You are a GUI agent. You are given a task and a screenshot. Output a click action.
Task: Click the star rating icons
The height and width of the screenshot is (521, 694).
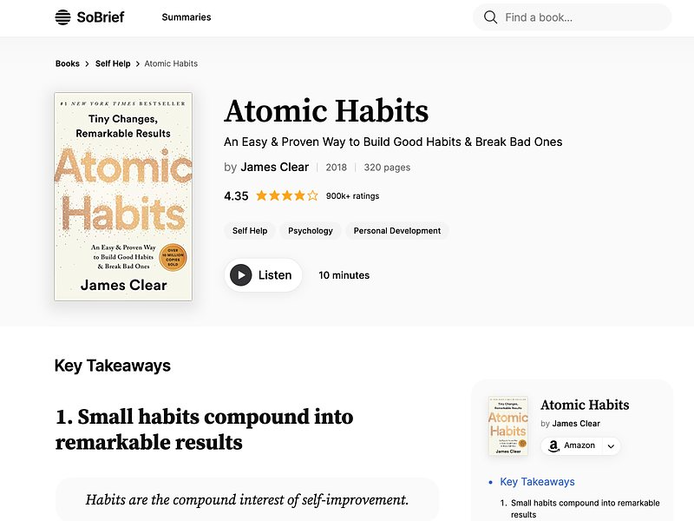point(287,196)
